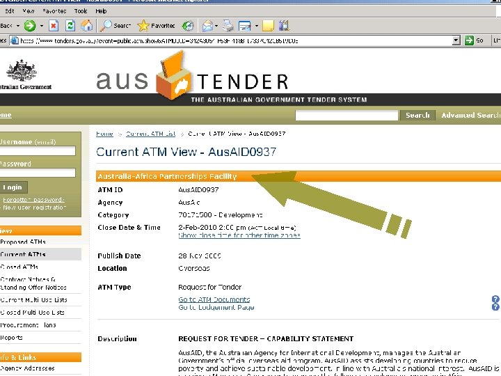Open the Search magnifier toolbar button
The height and width of the screenshot is (376, 501).
pyautogui.click(x=116, y=26)
